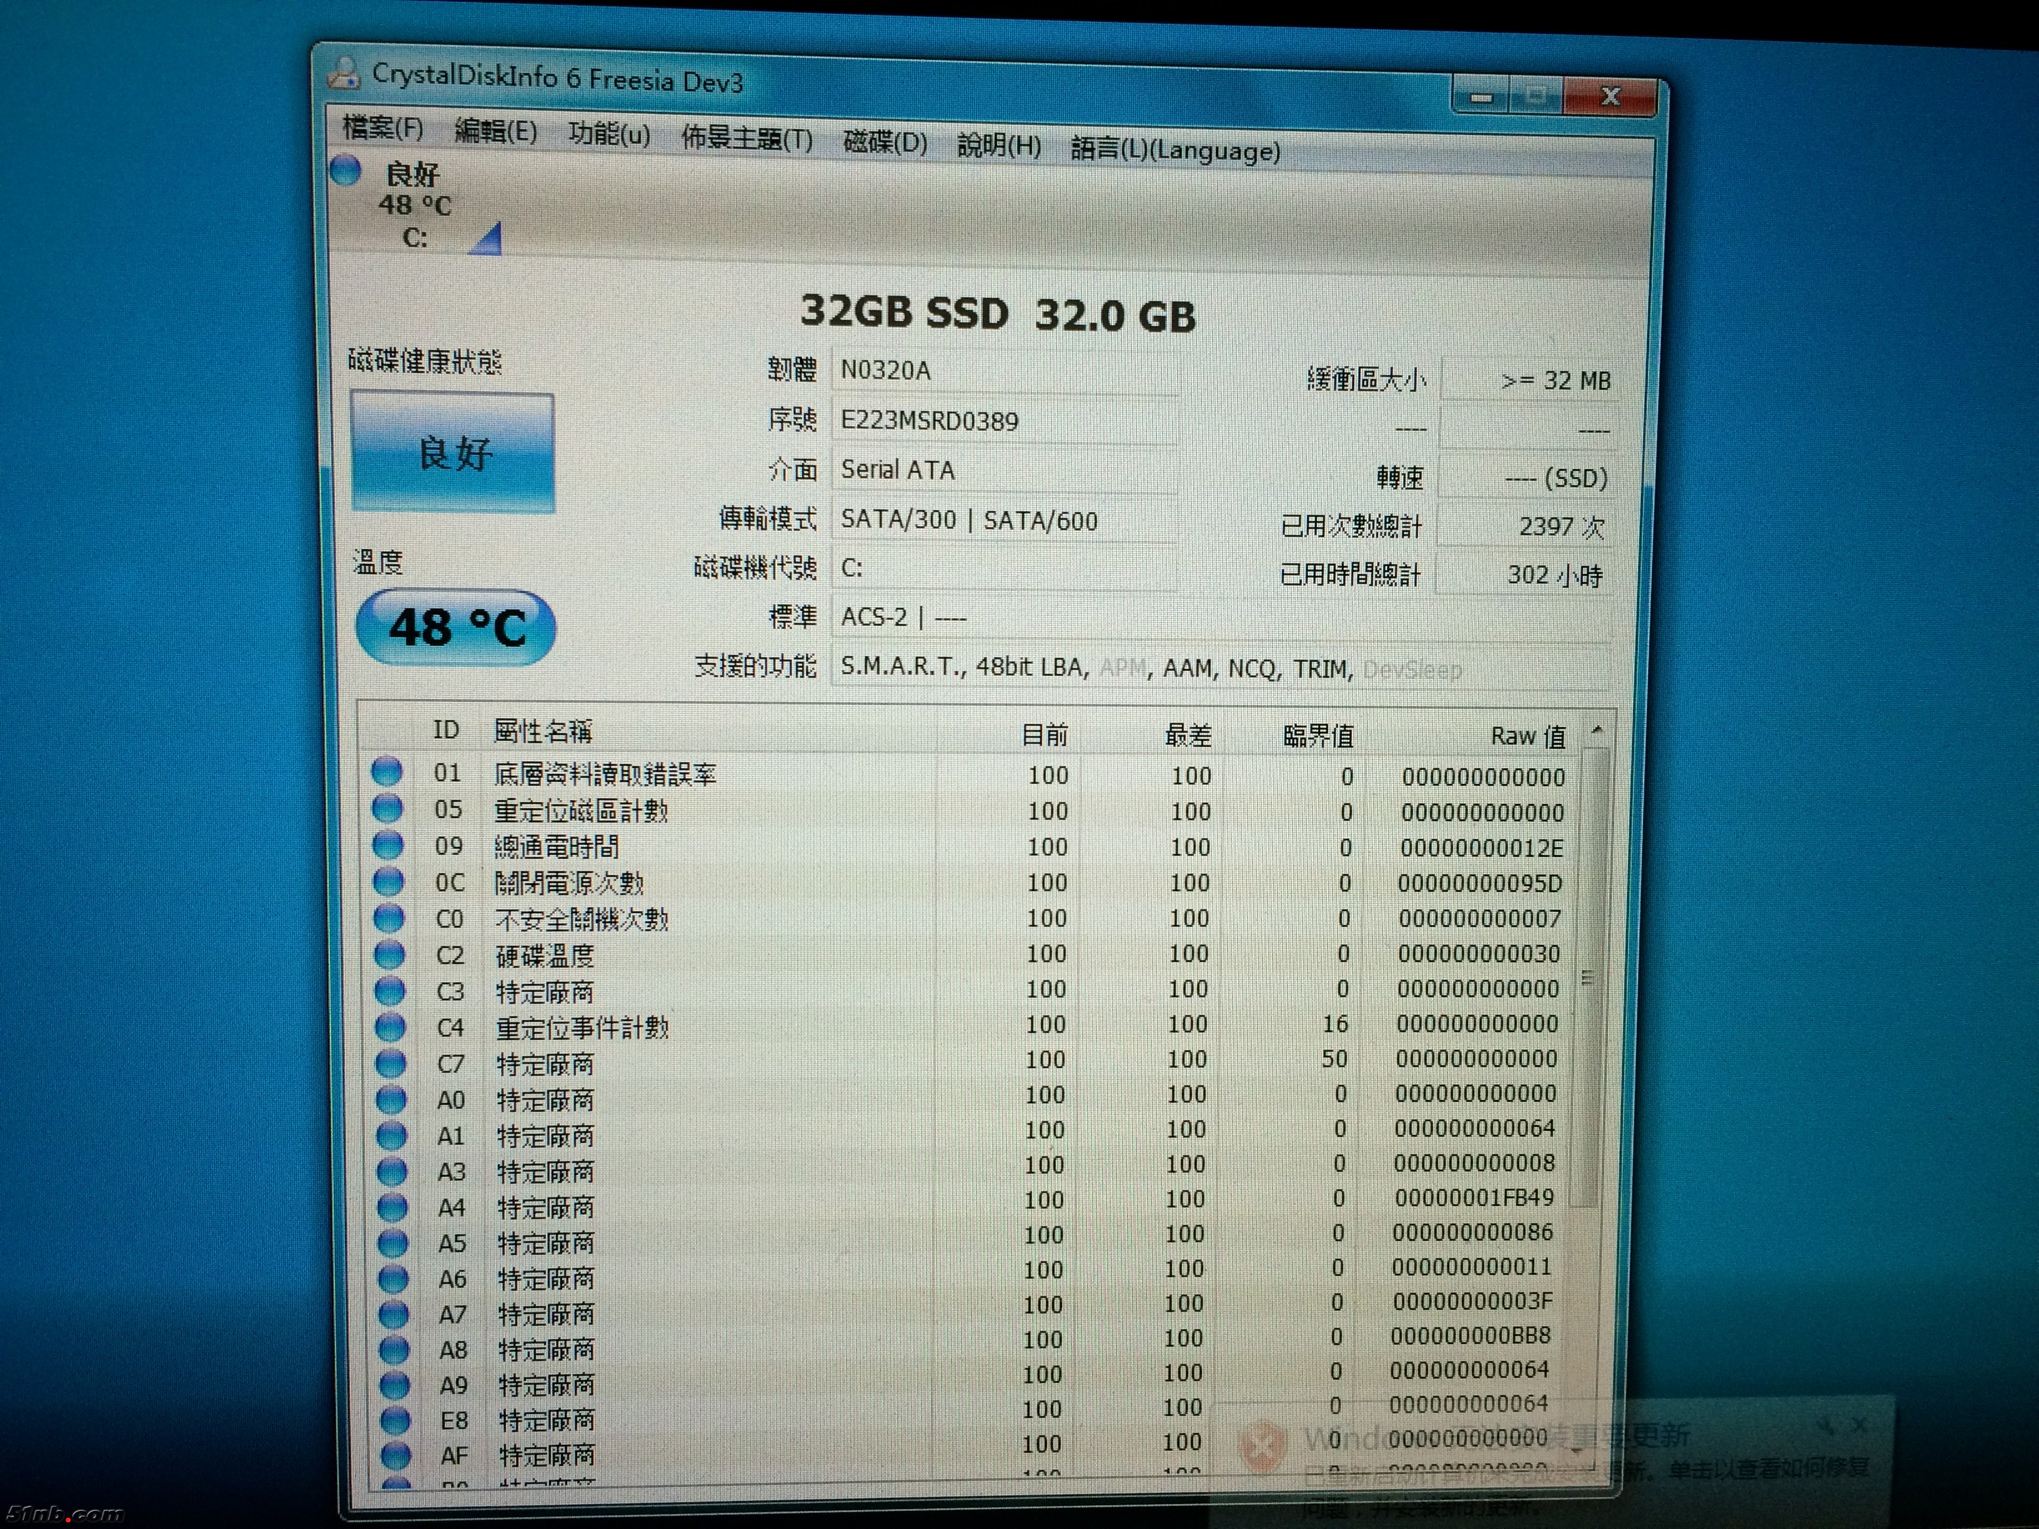Viewport: 2039px width, 1529px height.
Task: Open the 功能(u) menu
Action: click(x=608, y=136)
